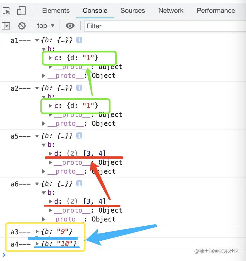Expand the a4 object disclosure triangle
Viewport: 246px width, 261px height.
[x=36, y=244]
